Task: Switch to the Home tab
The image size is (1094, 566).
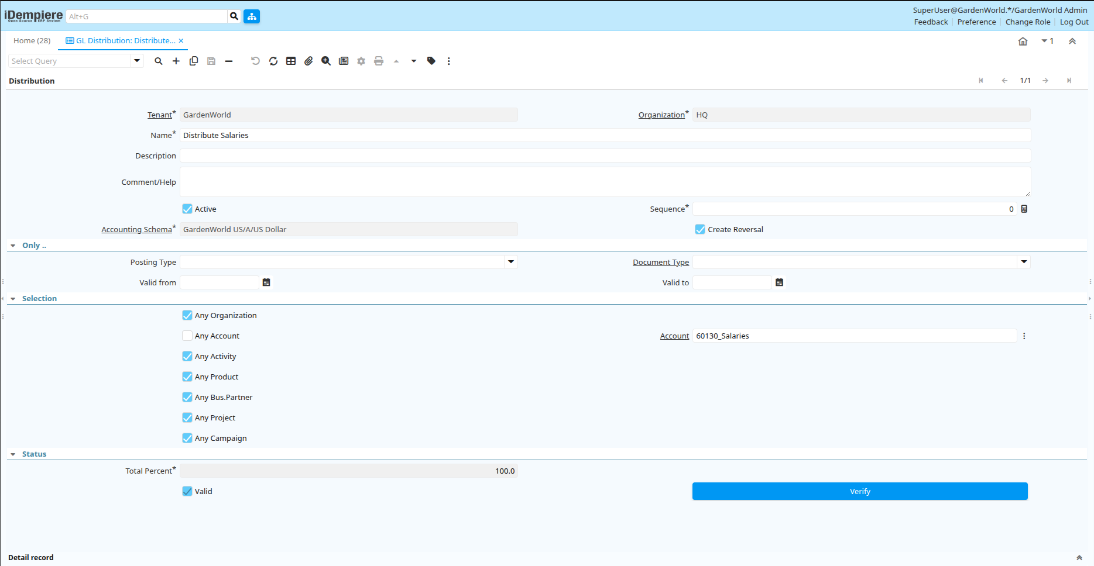Action: click(32, 41)
